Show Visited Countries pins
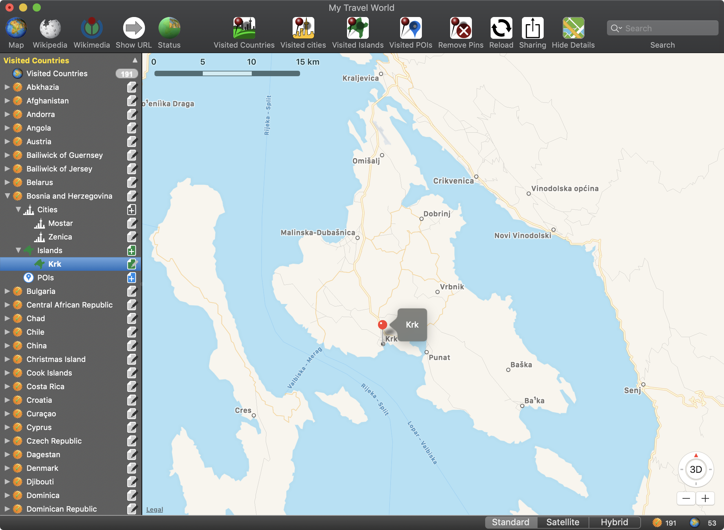The image size is (724, 530). pos(244,28)
